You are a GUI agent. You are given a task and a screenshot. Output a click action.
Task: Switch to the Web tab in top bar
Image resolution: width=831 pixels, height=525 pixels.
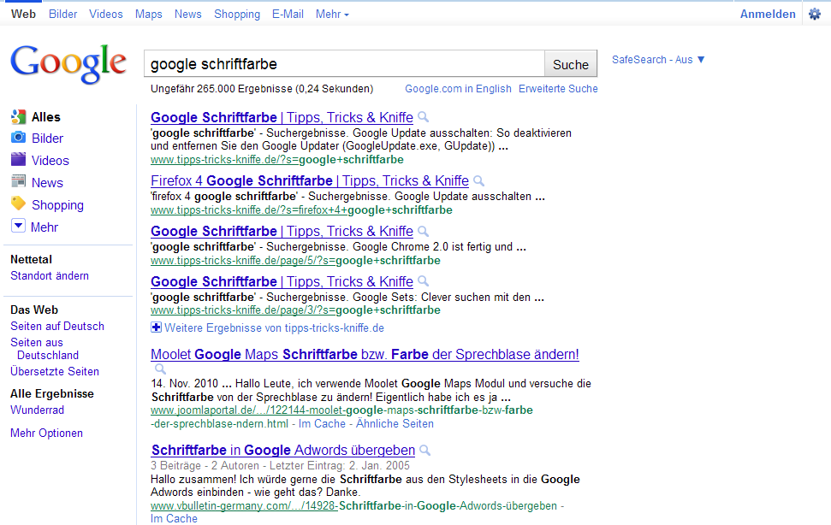[23, 15]
